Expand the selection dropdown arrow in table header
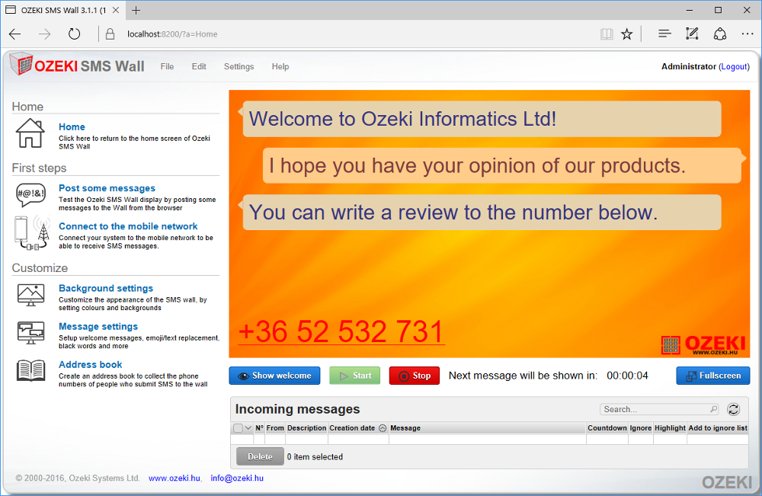 tap(248, 428)
